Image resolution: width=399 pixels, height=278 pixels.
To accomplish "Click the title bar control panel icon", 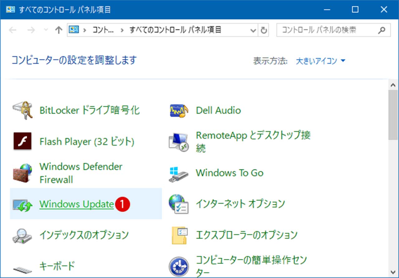I will pos(11,10).
